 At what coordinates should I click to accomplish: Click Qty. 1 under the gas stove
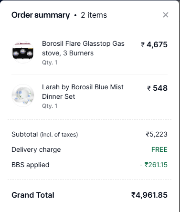(50, 63)
